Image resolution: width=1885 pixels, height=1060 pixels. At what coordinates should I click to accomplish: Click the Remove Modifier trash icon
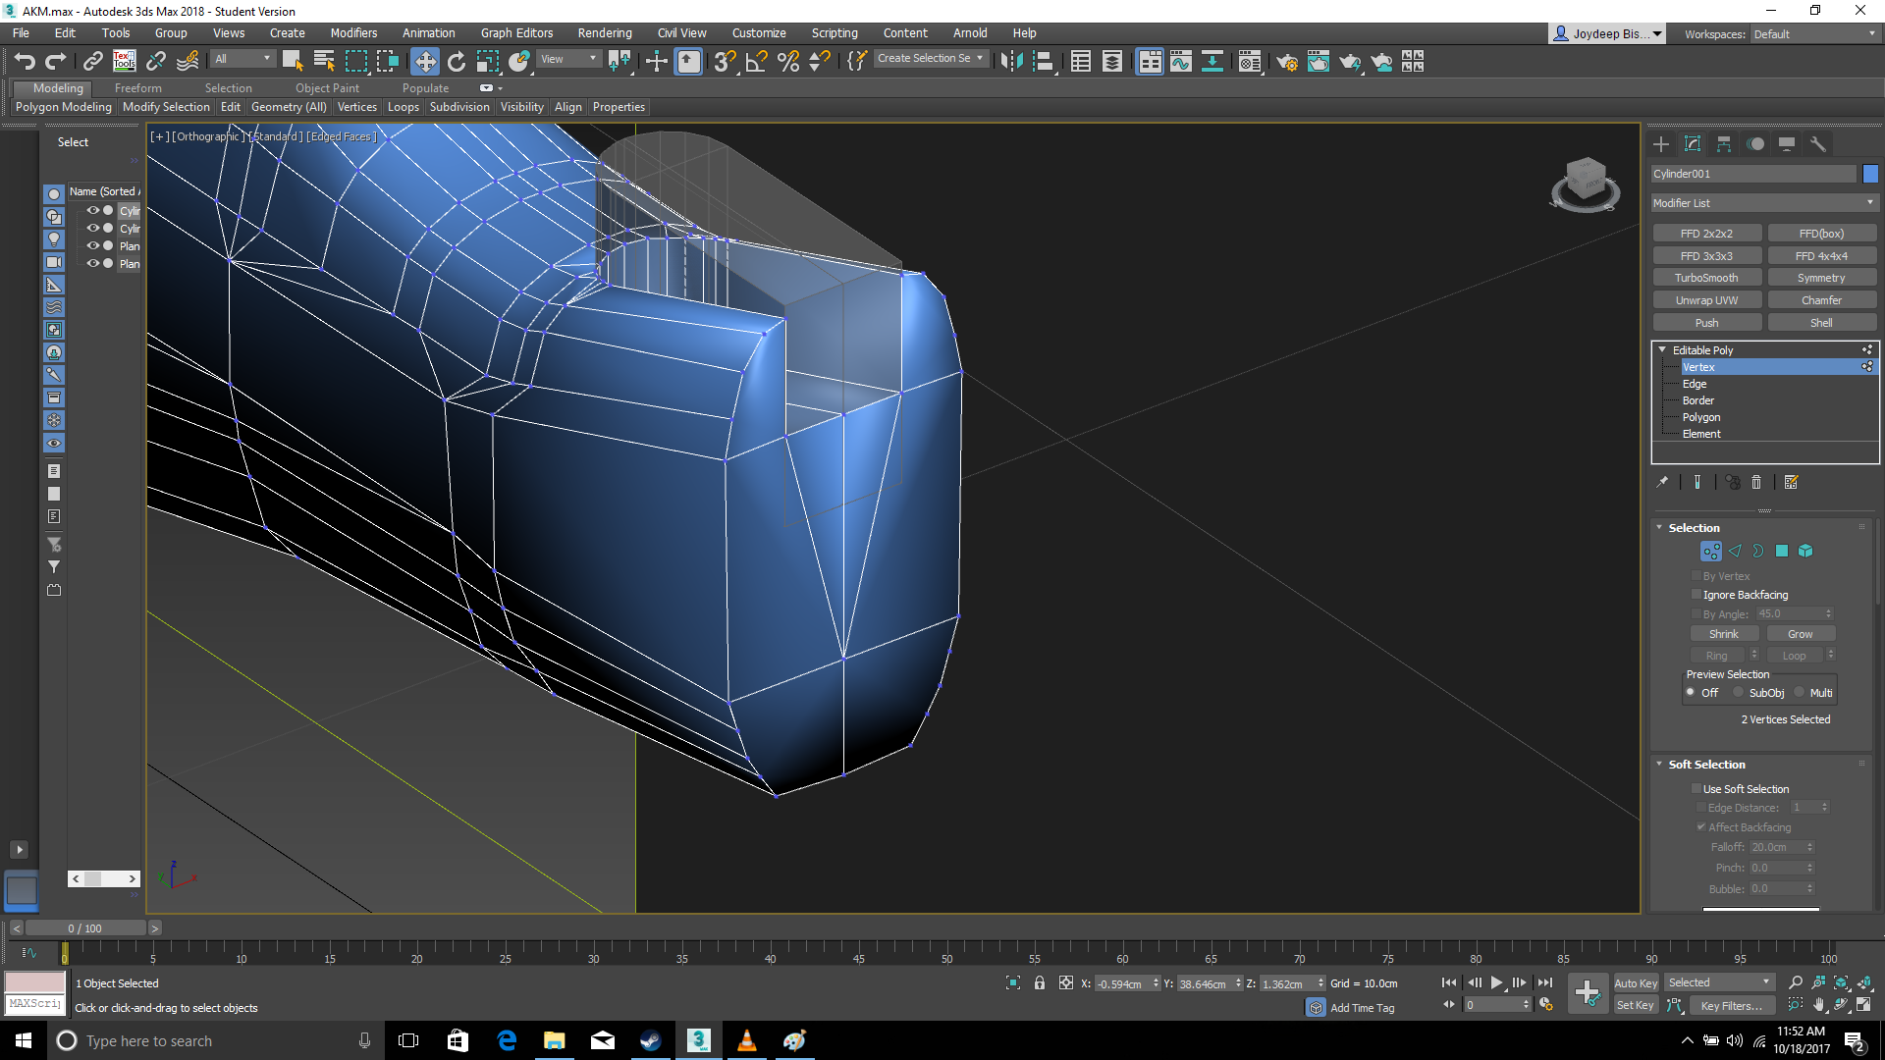1756,482
